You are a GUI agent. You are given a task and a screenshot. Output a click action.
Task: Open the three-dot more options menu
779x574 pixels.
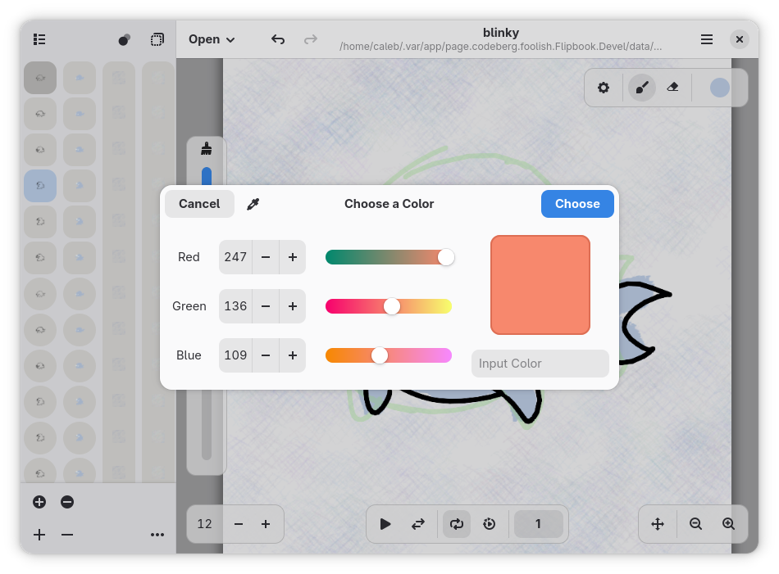[157, 535]
